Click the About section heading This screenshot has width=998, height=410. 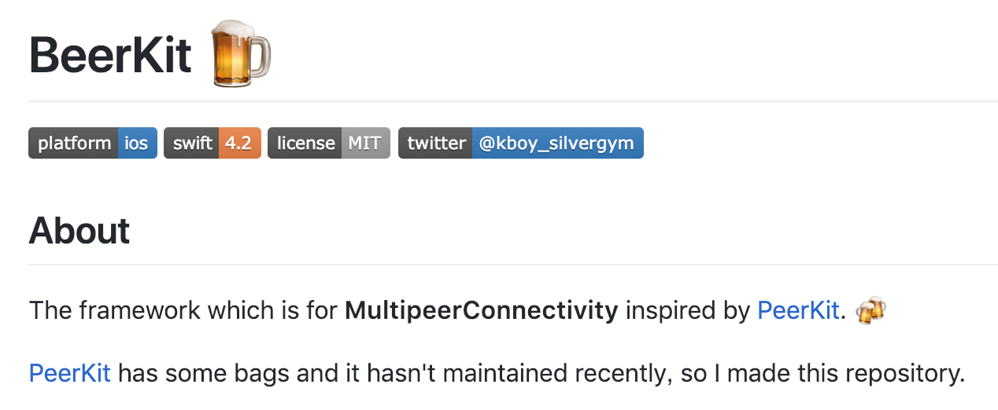point(79,231)
